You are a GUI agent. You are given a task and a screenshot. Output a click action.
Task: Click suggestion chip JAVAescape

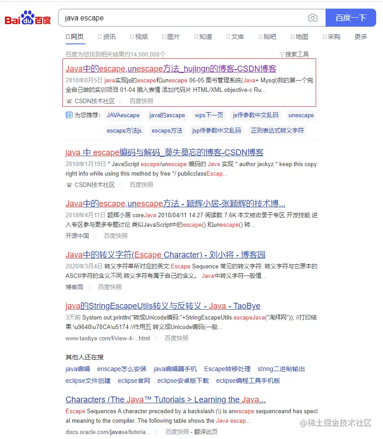pyautogui.click(x=123, y=115)
